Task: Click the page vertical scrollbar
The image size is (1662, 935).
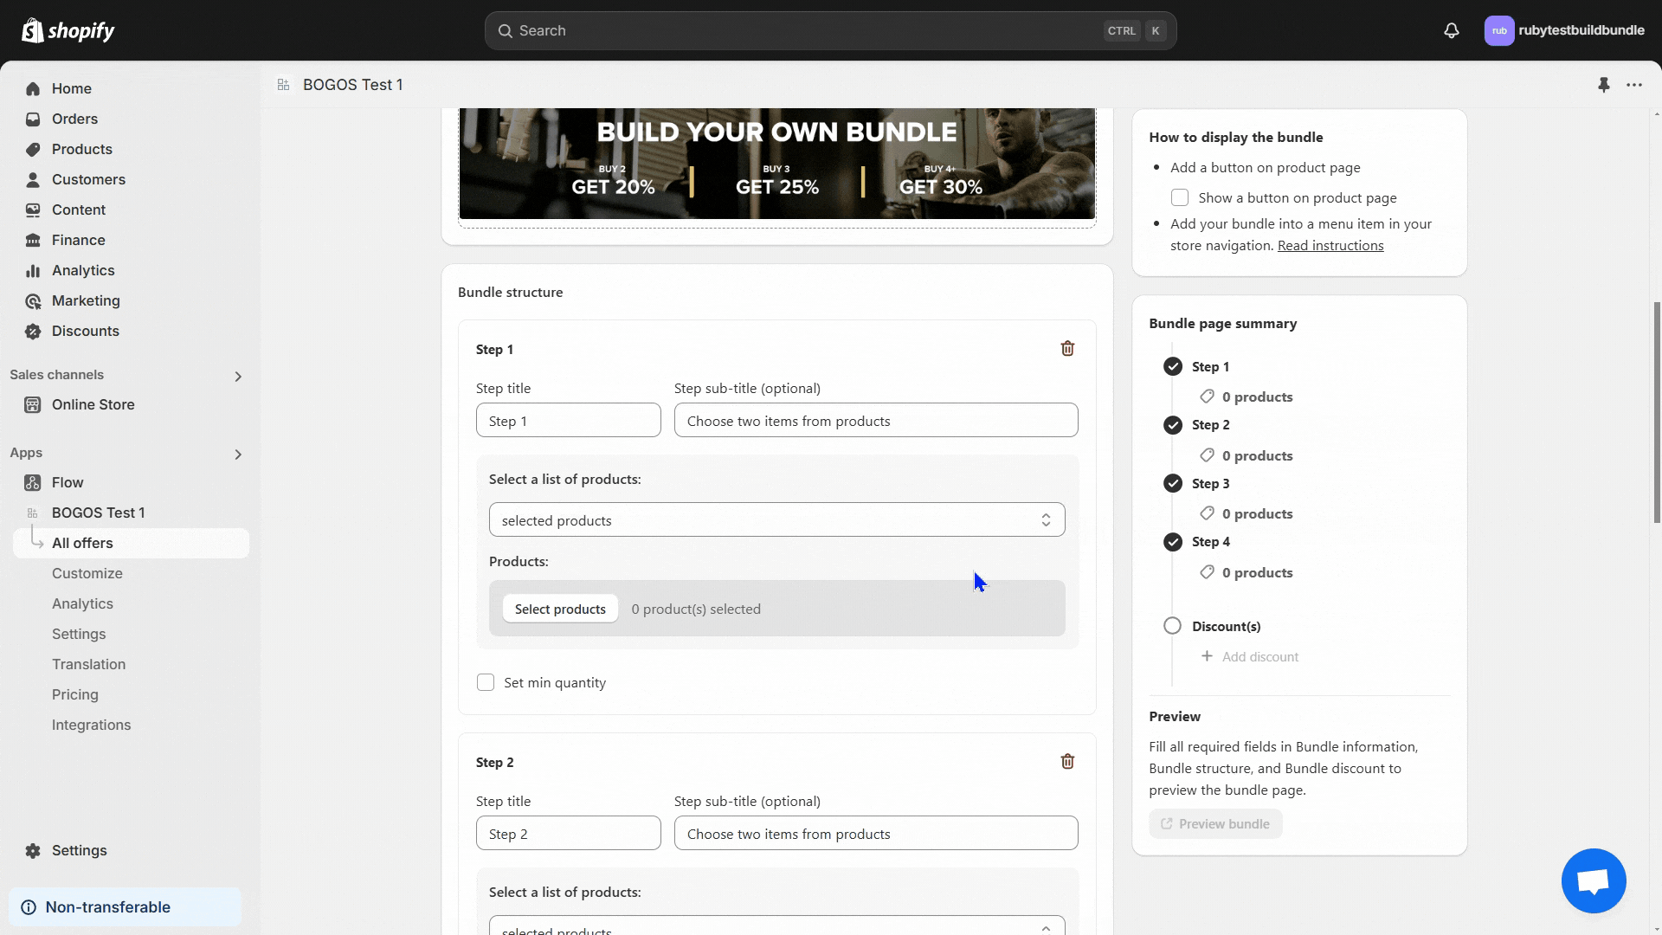Action: (1657, 411)
